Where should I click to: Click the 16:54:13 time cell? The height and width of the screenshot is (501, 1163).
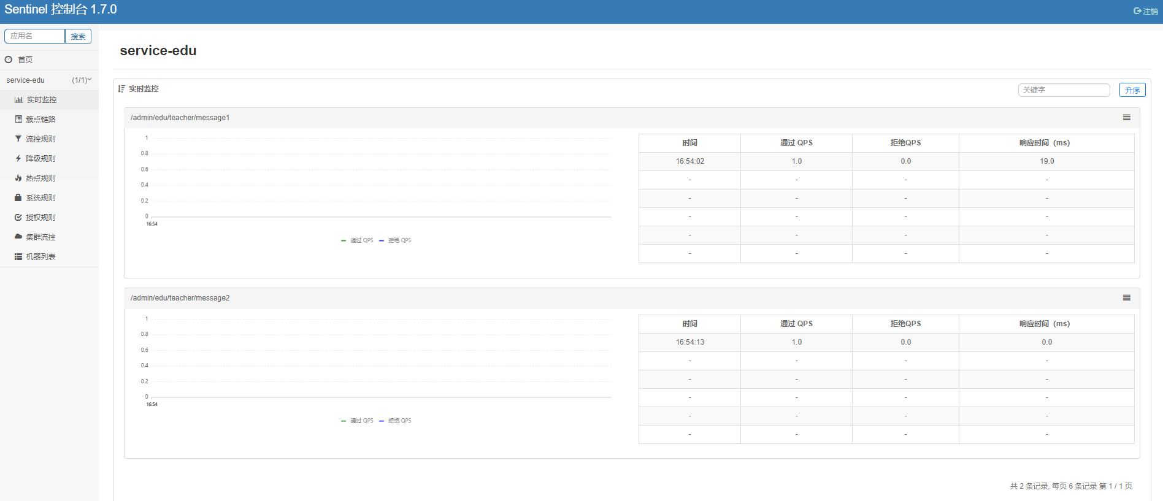coord(690,342)
